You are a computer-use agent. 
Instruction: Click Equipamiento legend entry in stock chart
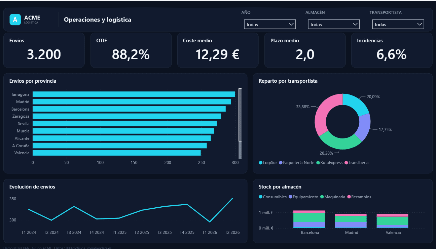(x=303, y=197)
